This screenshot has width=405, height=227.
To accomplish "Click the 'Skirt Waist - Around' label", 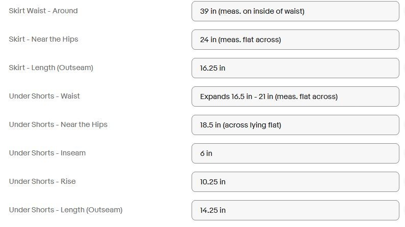I will 43,11.
